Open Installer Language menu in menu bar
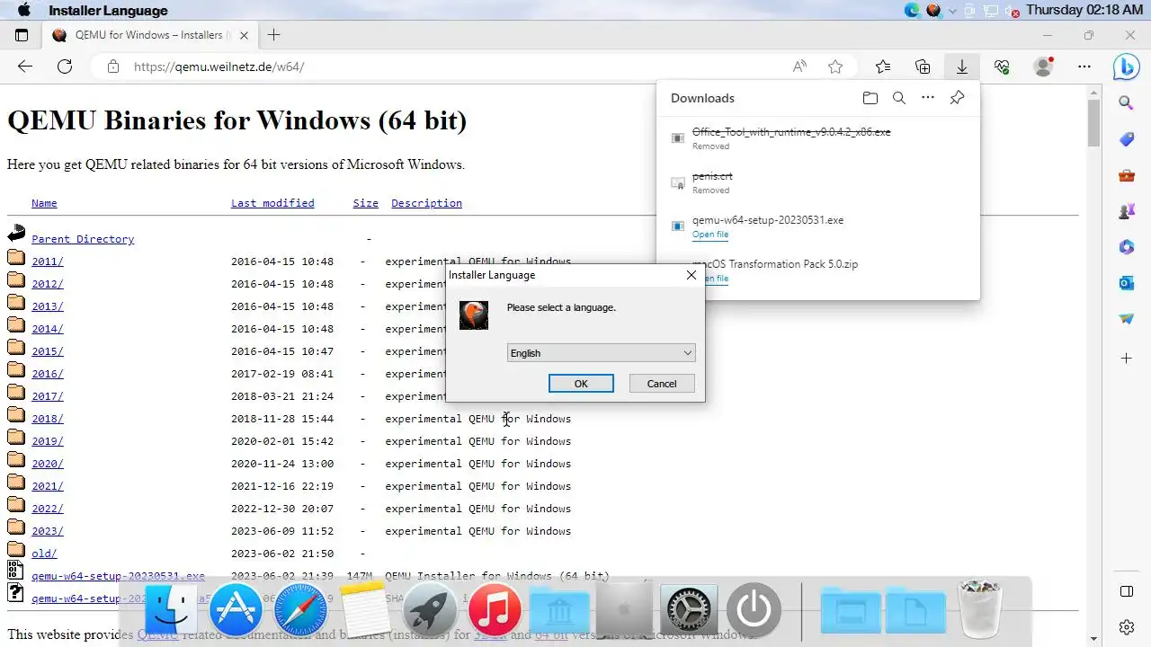The image size is (1151, 647). (108, 11)
